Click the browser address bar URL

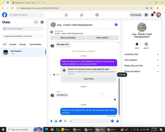[x=40, y=8]
